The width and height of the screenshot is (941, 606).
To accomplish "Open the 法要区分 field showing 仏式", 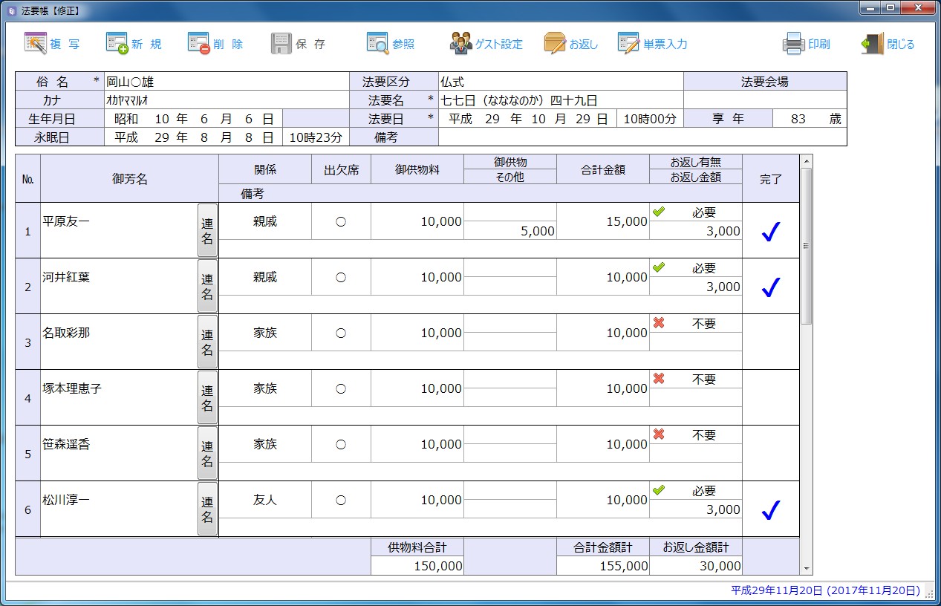I will click(560, 82).
